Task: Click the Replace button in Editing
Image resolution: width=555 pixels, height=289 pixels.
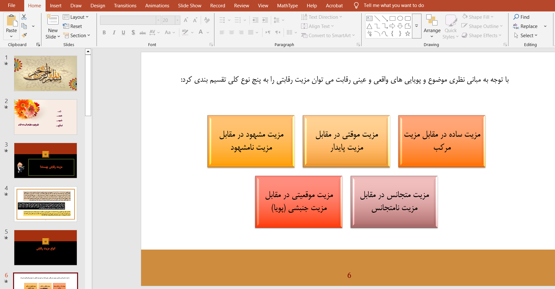Action: tap(525, 26)
